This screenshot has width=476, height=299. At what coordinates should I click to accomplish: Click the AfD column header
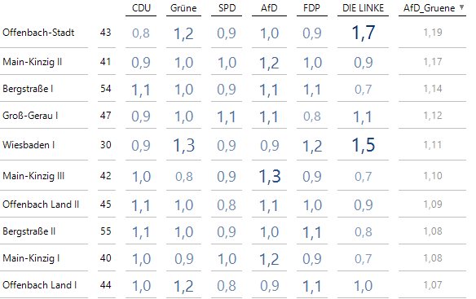click(x=269, y=8)
